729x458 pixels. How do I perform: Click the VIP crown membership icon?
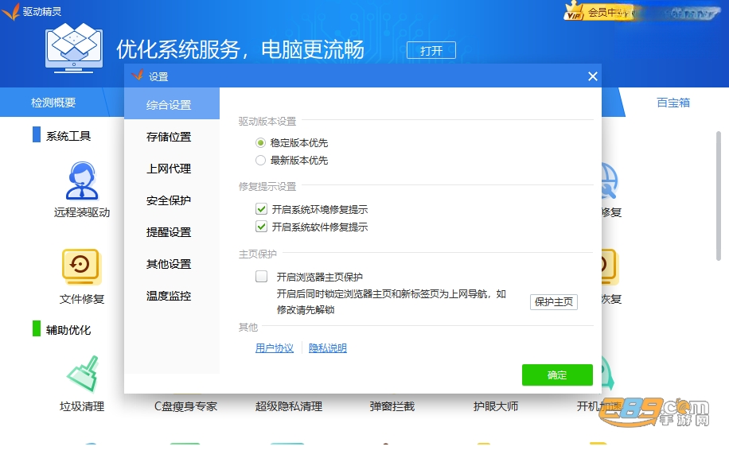574,11
